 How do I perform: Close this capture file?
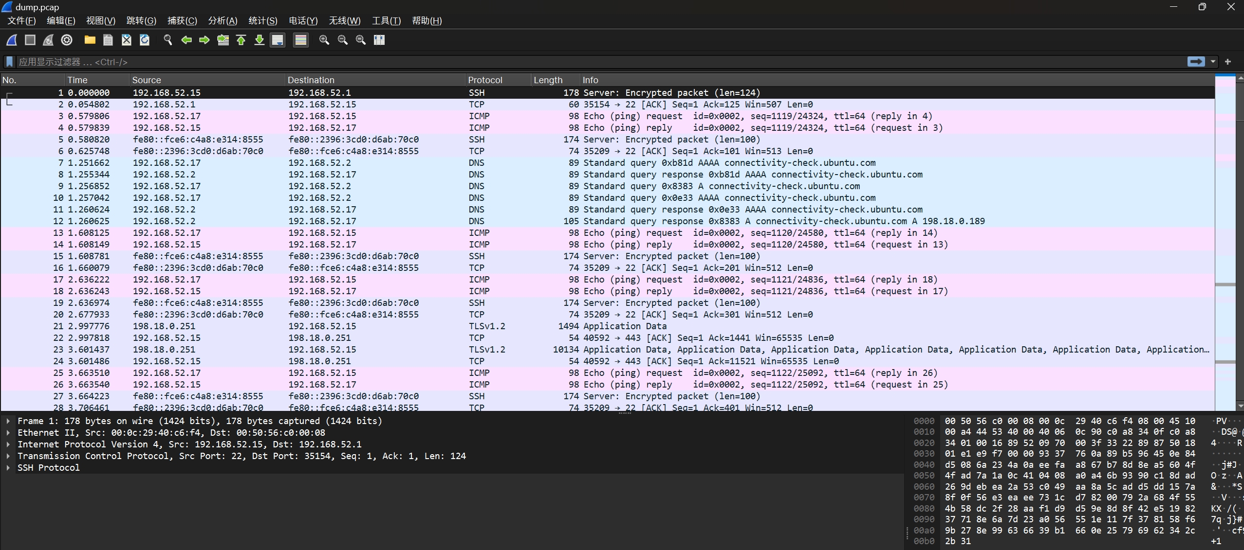point(126,40)
